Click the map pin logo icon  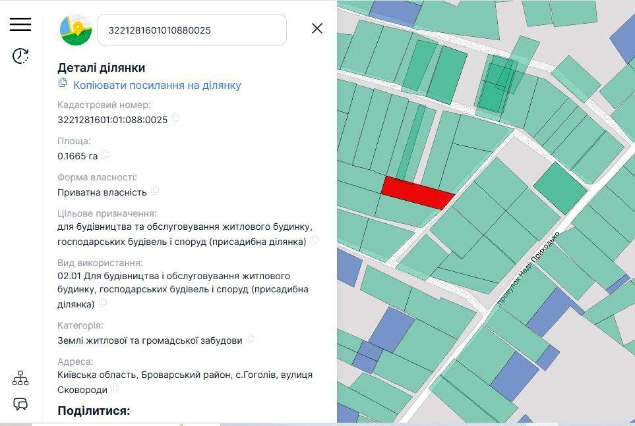[x=76, y=30]
